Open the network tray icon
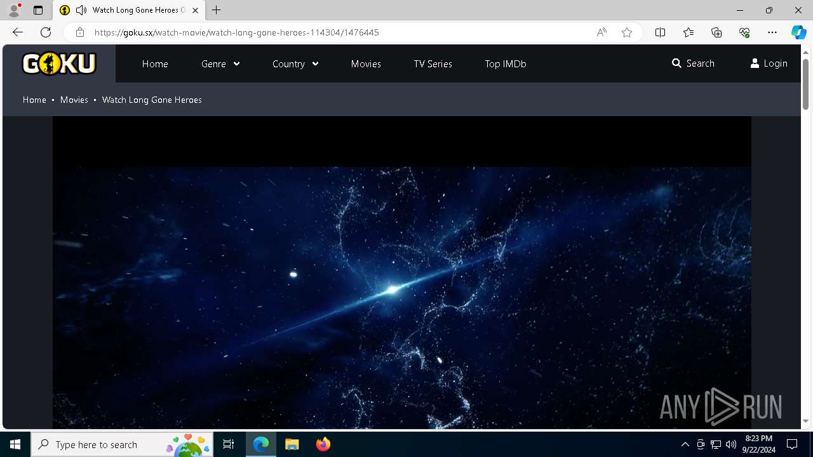The image size is (813, 457). (716, 444)
